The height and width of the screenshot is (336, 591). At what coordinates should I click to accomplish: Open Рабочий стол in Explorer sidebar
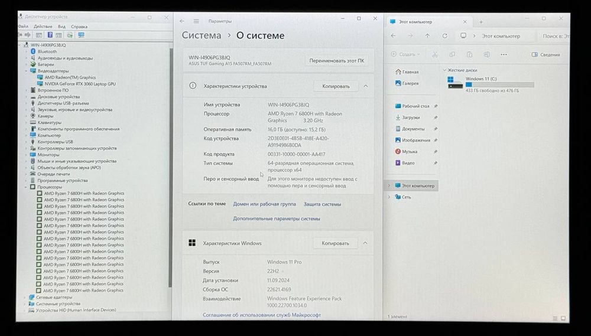[413, 106]
